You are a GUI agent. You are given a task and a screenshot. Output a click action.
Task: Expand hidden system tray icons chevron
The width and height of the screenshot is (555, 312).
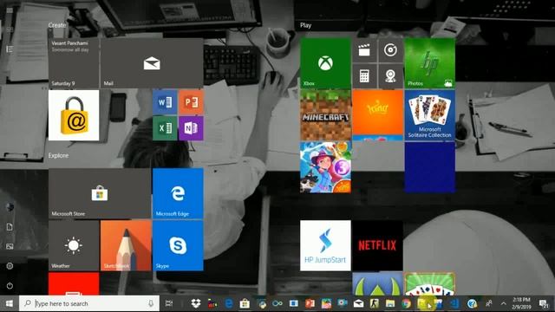tap(503, 303)
